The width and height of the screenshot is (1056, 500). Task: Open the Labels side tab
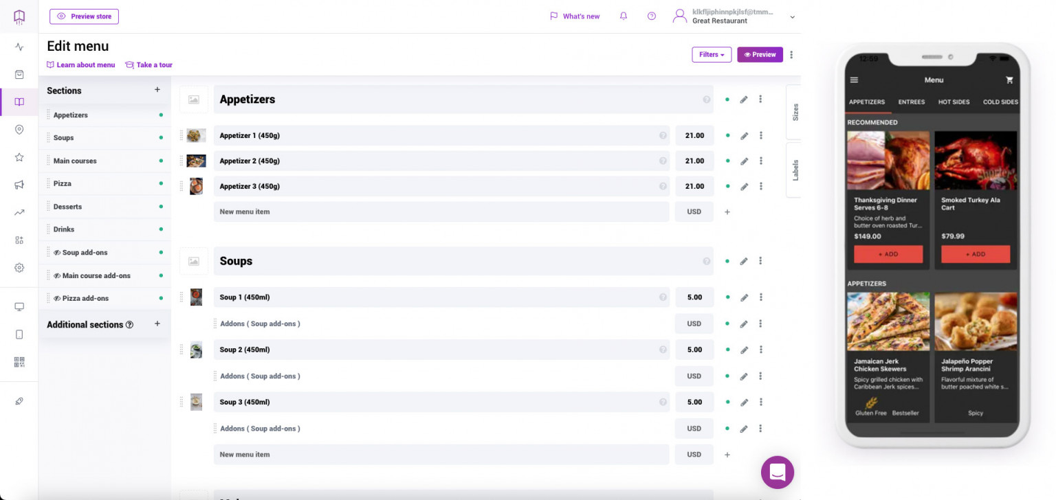(x=795, y=170)
